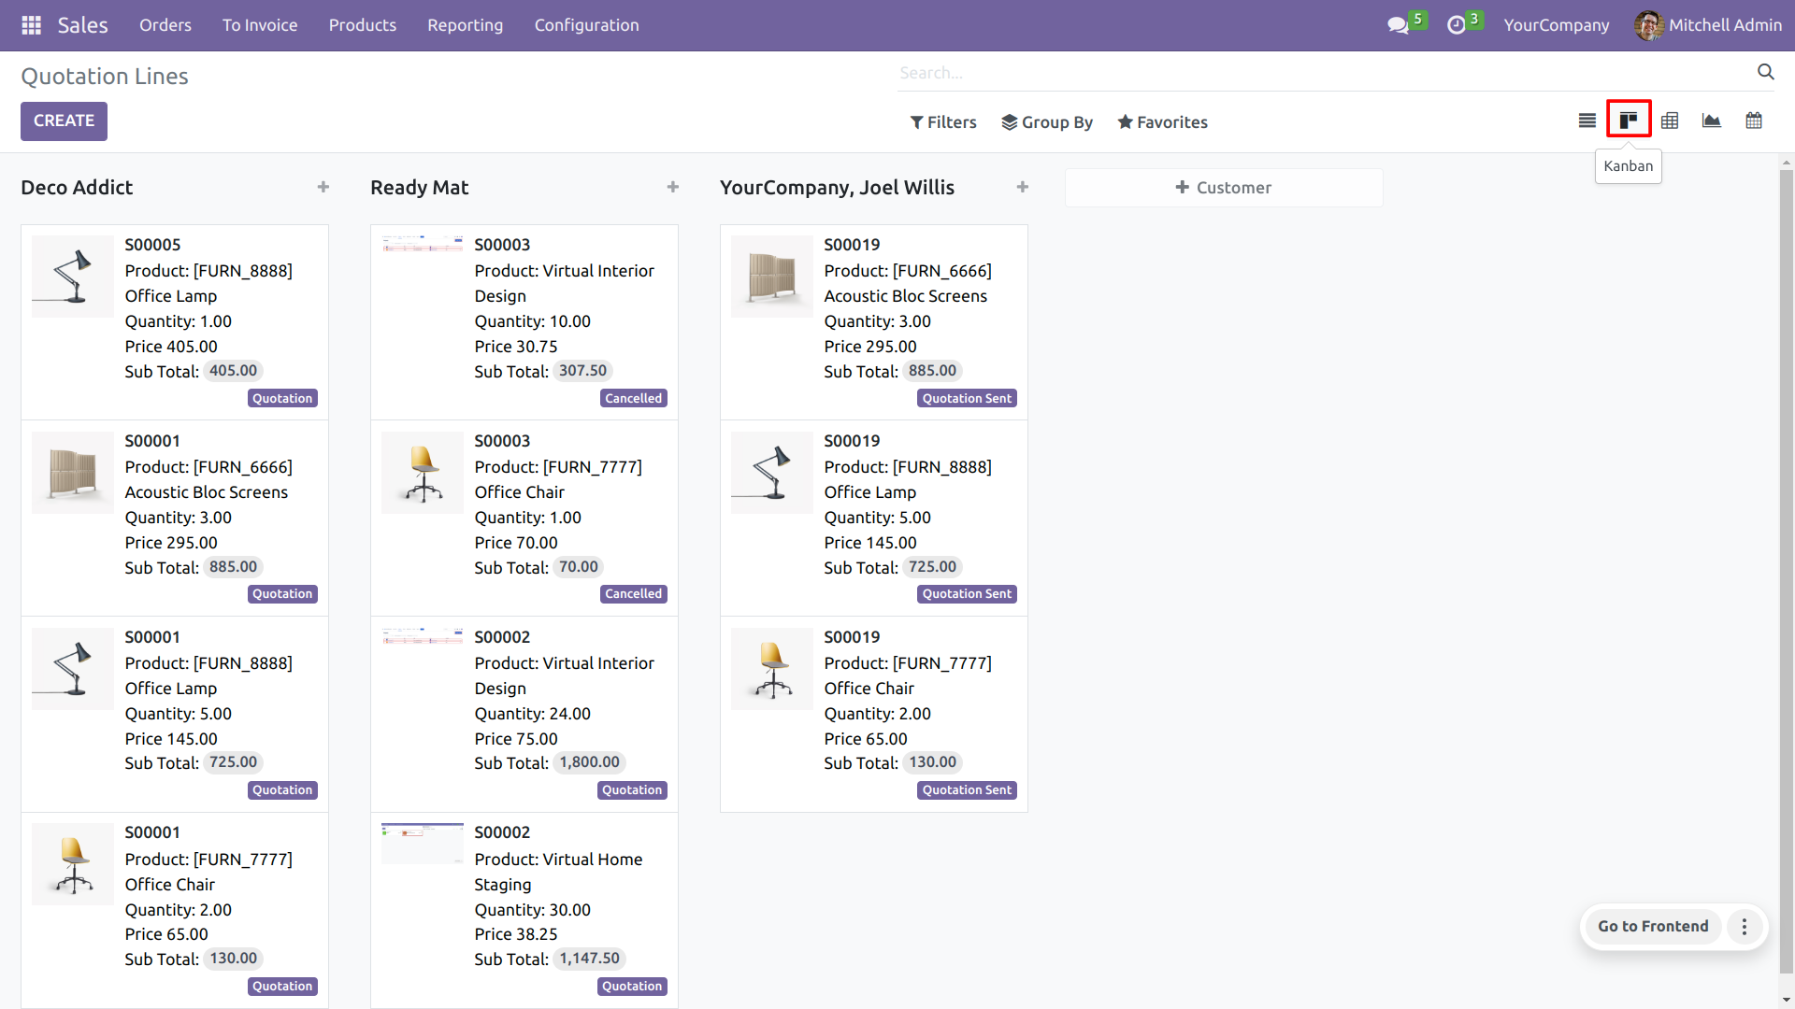This screenshot has width=1795, height=1009.
Task: Open the three-dots menu beside Go to Frontend
Action: tap(1744, 926)
